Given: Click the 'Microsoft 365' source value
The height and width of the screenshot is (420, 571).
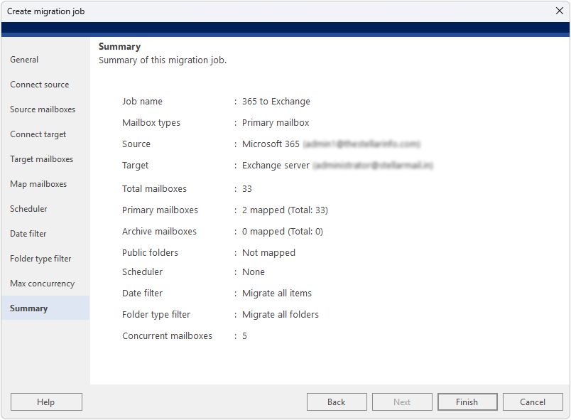Looking at the screenshot, I should tap(271, 144).
